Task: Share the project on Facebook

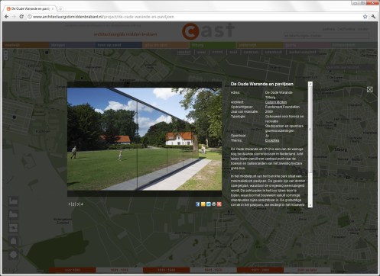Action: pyautogui.click(x=197, y=204)
